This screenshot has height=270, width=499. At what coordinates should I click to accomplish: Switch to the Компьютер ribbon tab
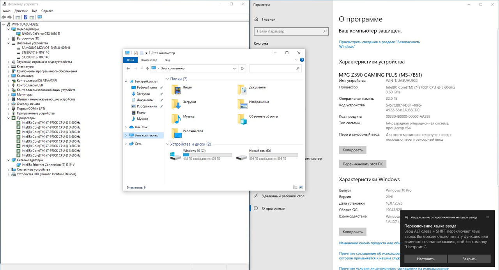coord(149,60)
